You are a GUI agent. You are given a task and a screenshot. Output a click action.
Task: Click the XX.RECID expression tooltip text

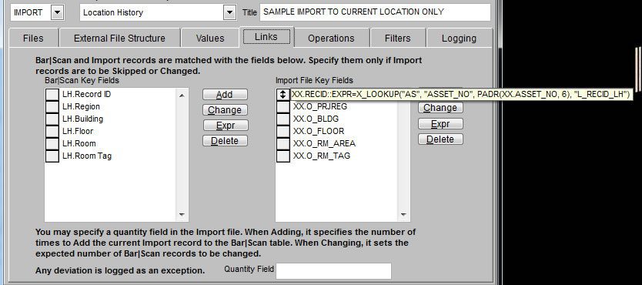(x=460, y=94)
